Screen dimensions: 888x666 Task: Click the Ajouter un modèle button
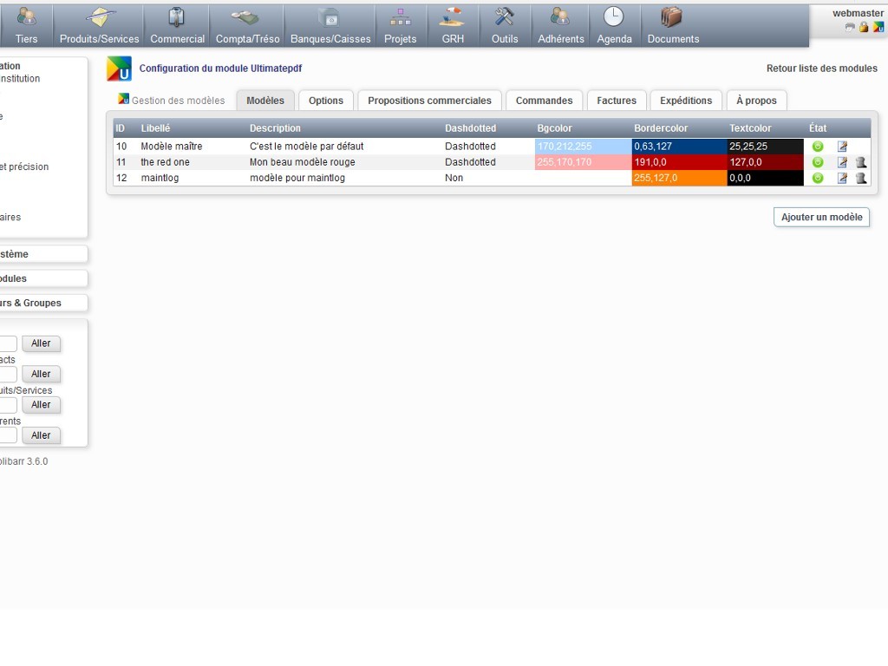click(821, 217)
